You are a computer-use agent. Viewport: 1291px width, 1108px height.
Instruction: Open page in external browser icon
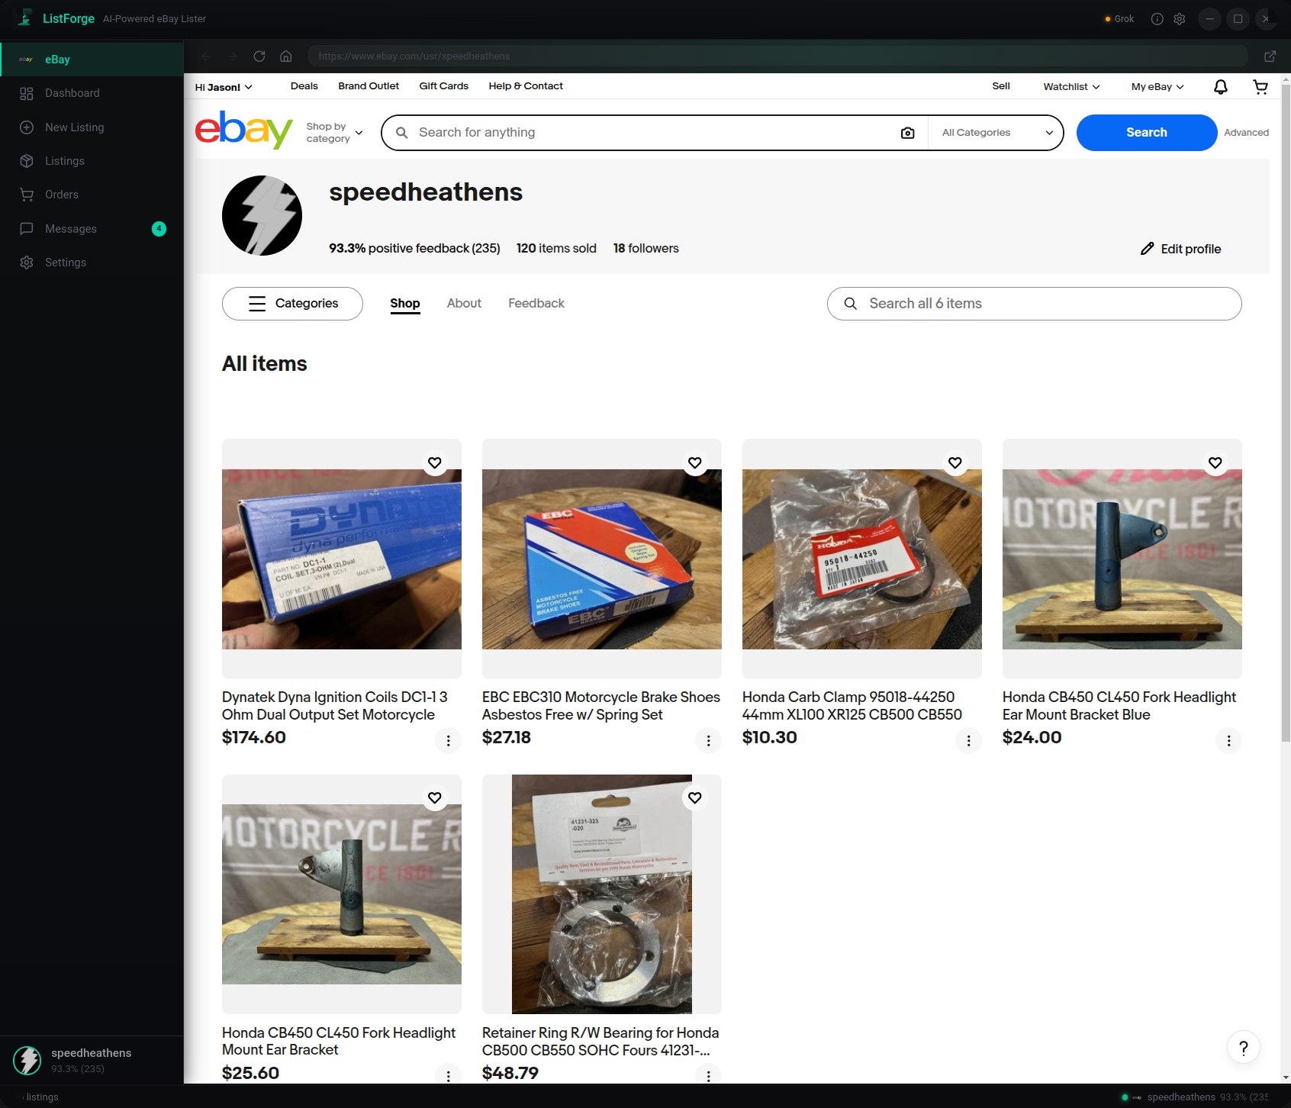(1270, 56)
